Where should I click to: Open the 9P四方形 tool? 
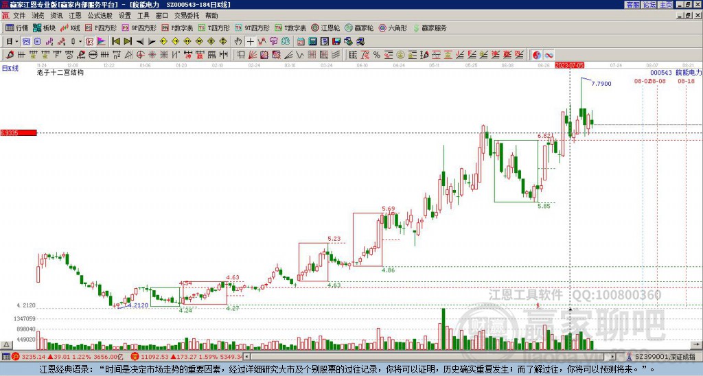pos(139,27)
